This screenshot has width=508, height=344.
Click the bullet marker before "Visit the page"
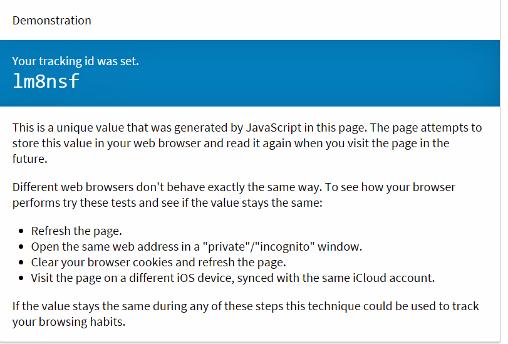21,278
